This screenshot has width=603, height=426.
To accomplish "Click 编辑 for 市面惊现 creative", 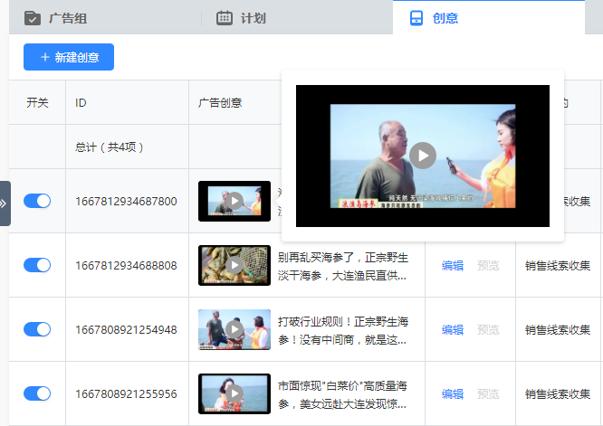I will (x=453, y=393).
